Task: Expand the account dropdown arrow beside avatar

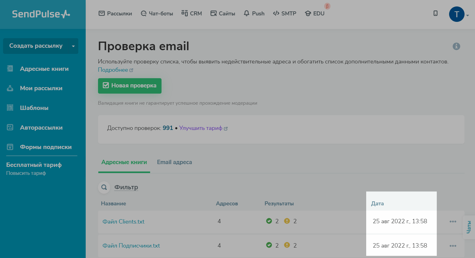Action: [468, 15]
